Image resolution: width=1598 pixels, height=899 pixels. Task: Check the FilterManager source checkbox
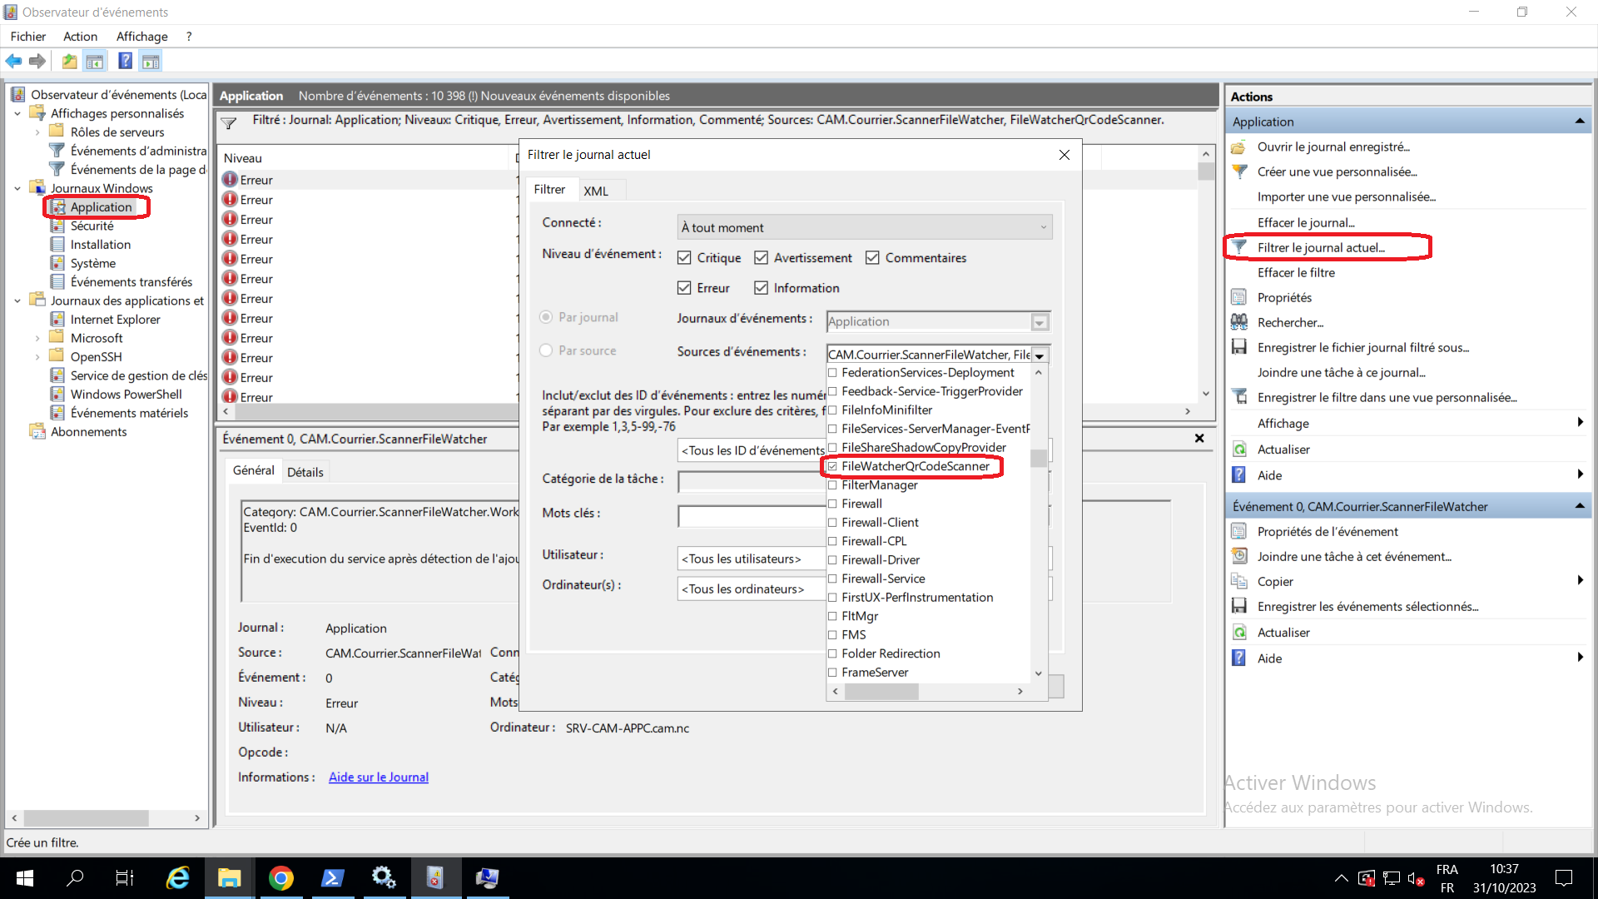[x=832, y=485]
